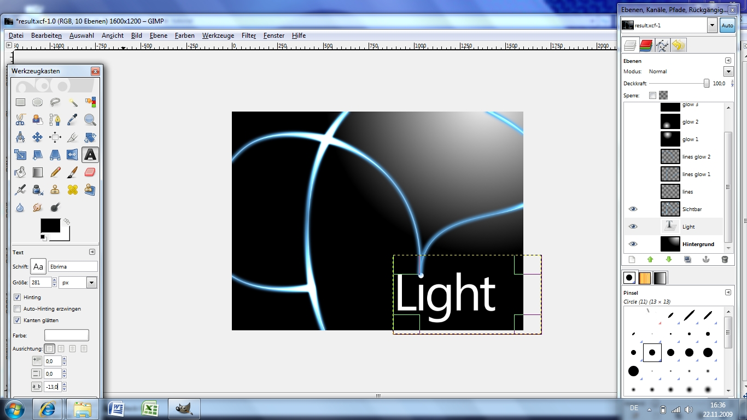Select the Ellipse Select tool
The height and width of the screenshot is (420, 747).
click(38, 102)
